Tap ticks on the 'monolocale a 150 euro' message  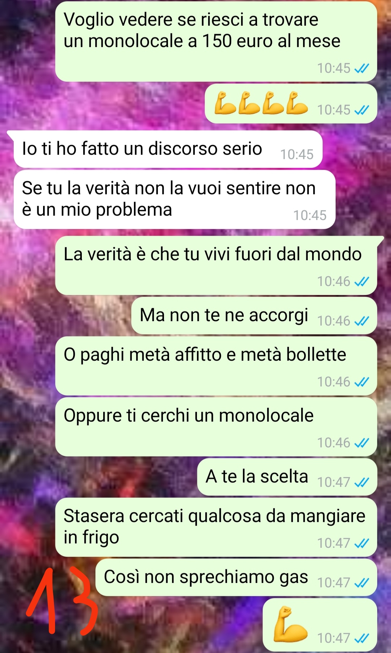(362, 68)
